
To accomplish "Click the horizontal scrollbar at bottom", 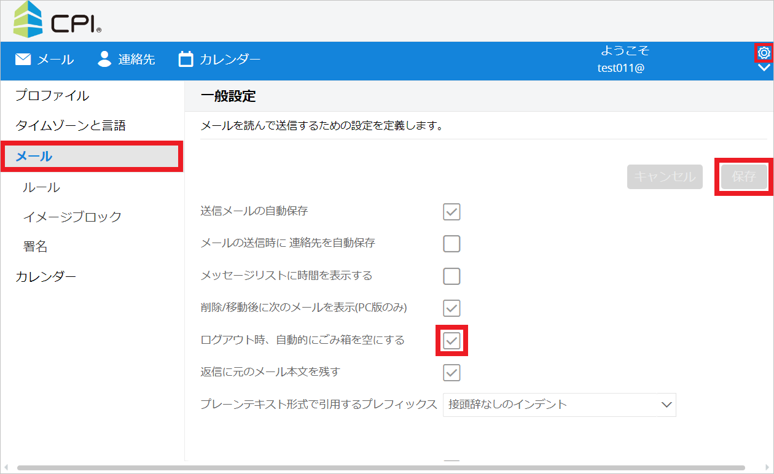I will 381,468.
